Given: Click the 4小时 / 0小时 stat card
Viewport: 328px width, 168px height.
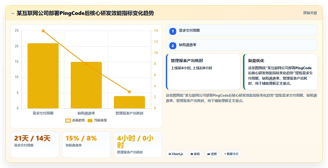Looking at the screenshot, I should tap(138, 144).
